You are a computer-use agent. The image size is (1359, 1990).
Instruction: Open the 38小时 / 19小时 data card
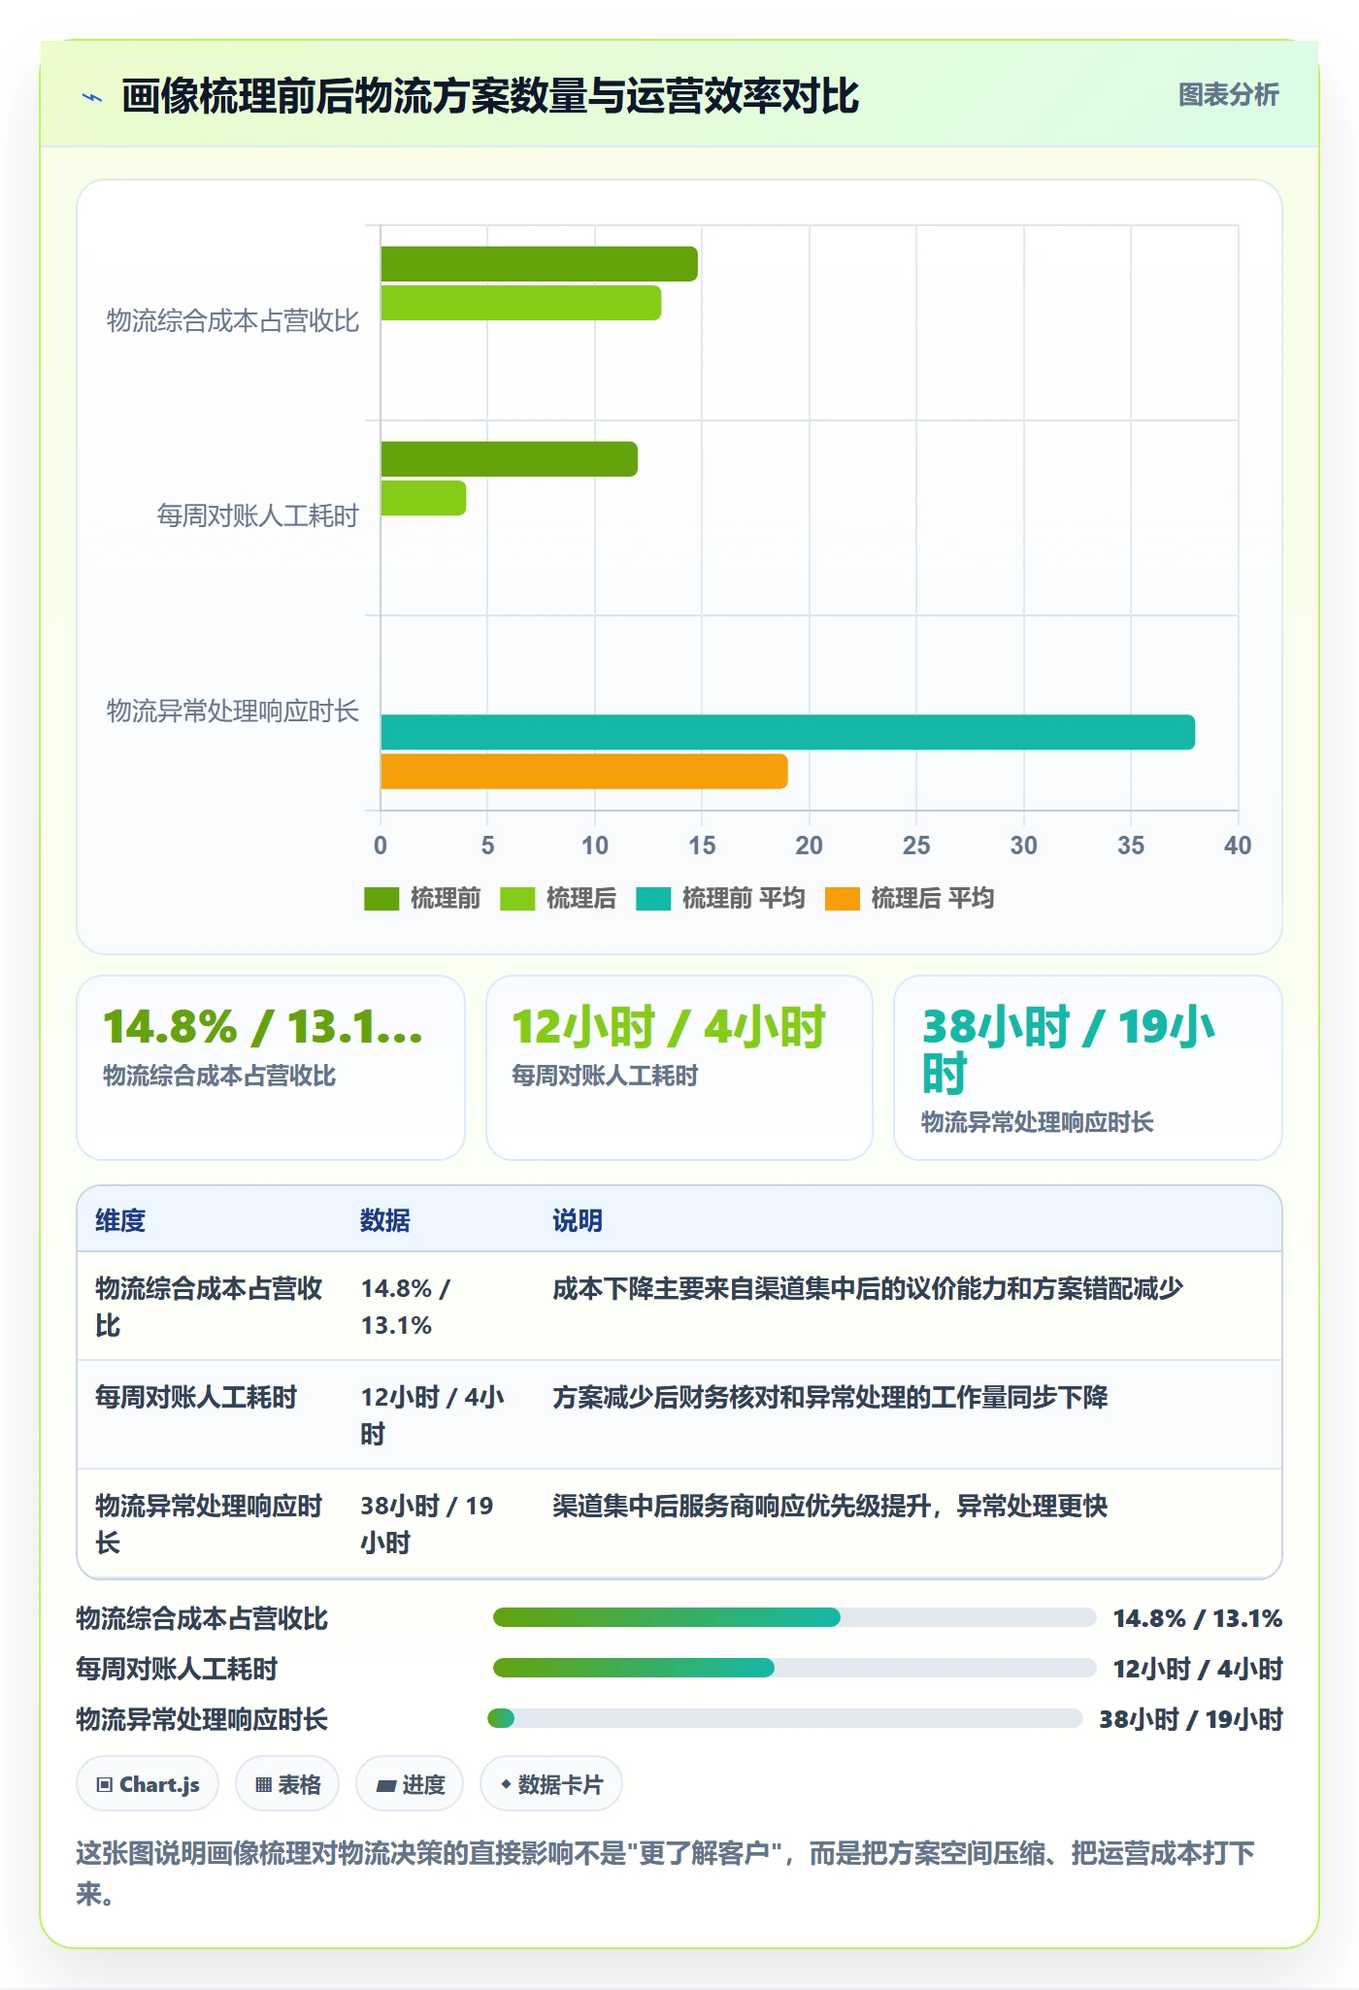click(x=1088, y=1068)
